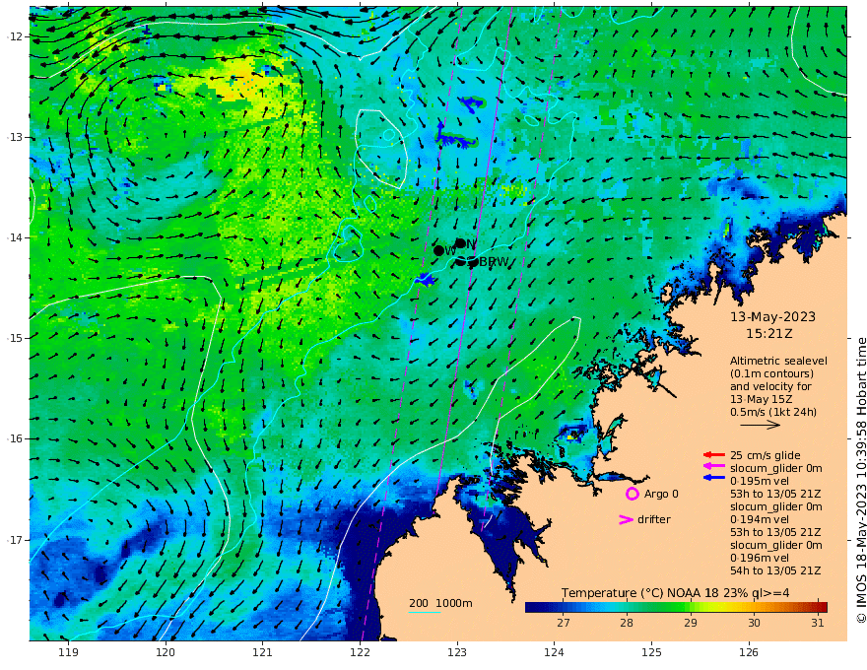
Task: Click the '25 cm/s glide' legend text
Action: tap(766, 455)
